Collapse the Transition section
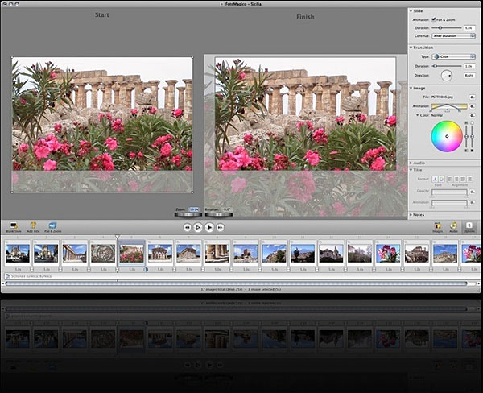Viewport: 483px width, 393px height. point(411,48)
